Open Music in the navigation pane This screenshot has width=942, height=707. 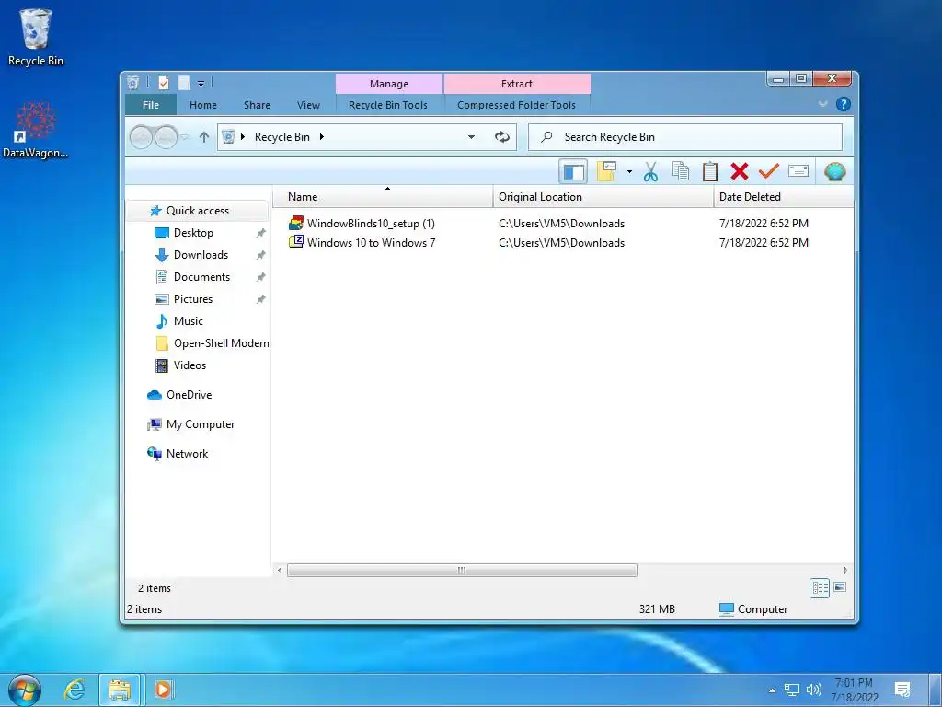pyautogui.click(x=188, y=321)
